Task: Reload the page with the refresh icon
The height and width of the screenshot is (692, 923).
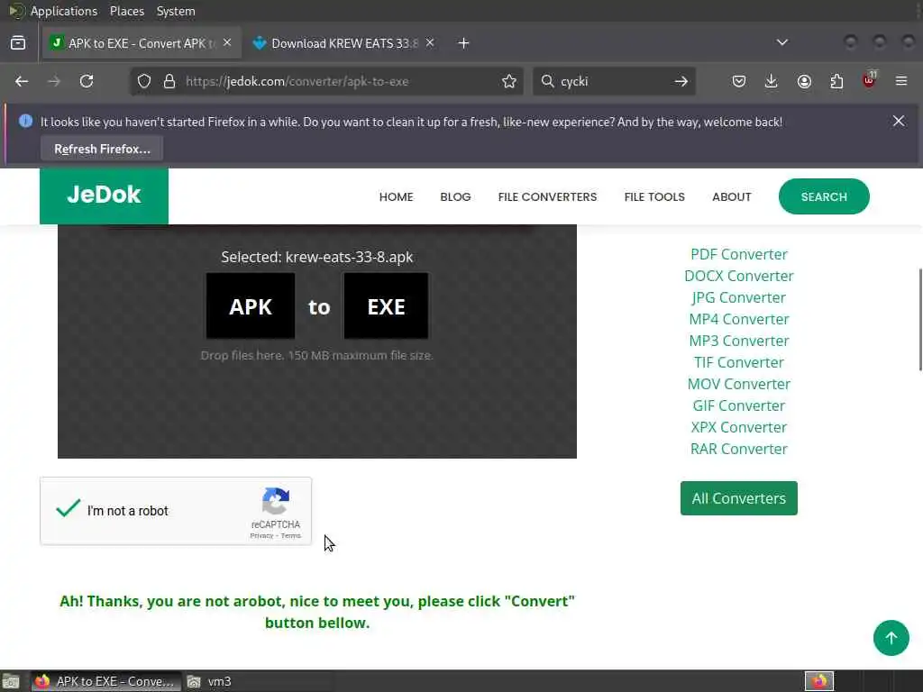Action: pos(87,81)
